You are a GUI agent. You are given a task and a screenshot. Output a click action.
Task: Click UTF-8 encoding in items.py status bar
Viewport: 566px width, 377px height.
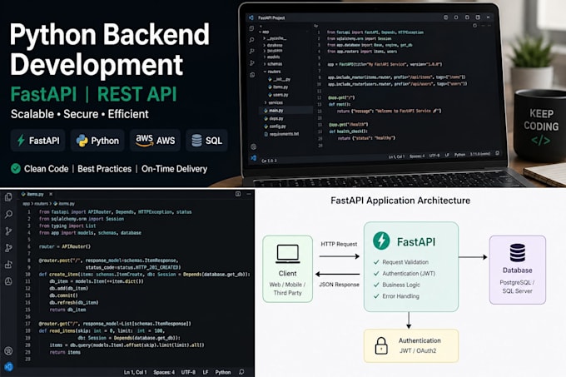coord(188,372)
